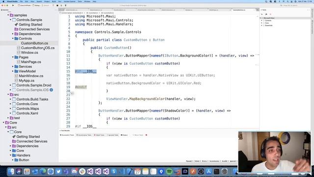
Task: Open Finder from the Dock
Action: coord(11,172)
